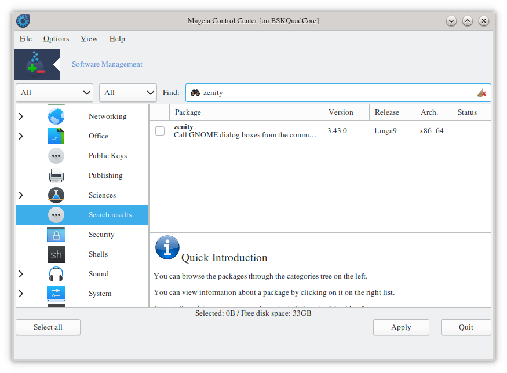
Task: Click the blue info icon
Action: (x=167, y=247)
